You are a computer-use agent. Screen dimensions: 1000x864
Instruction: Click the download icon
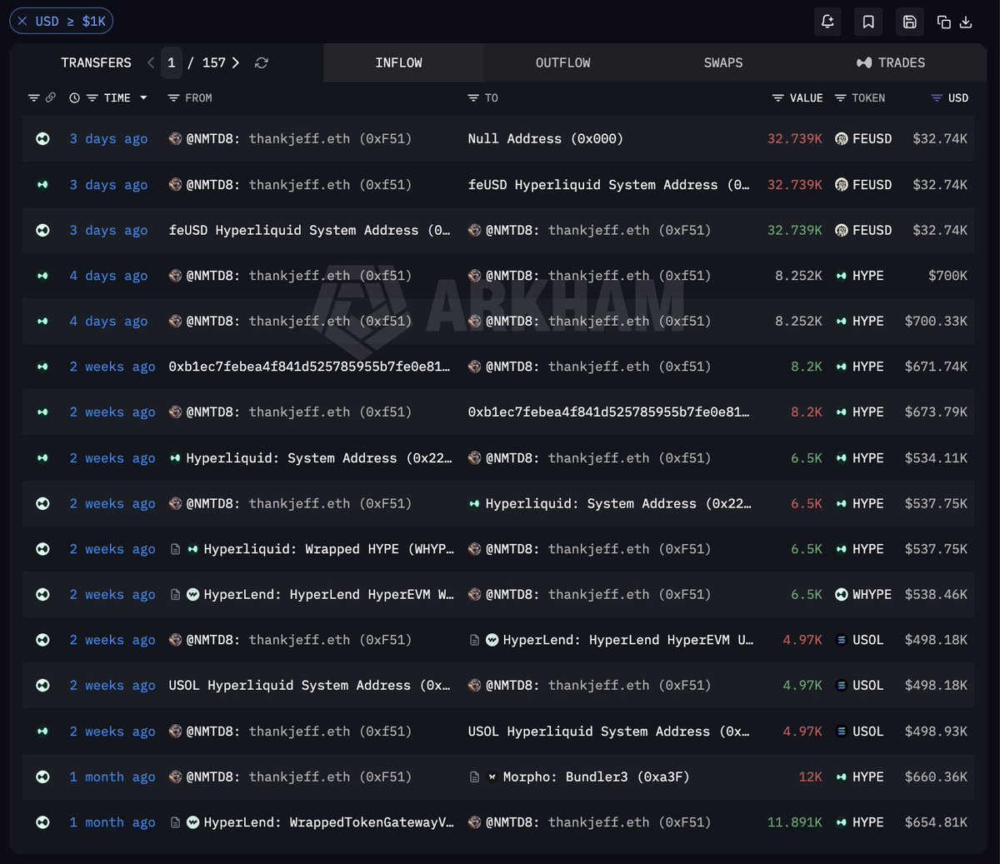(966, 22)
